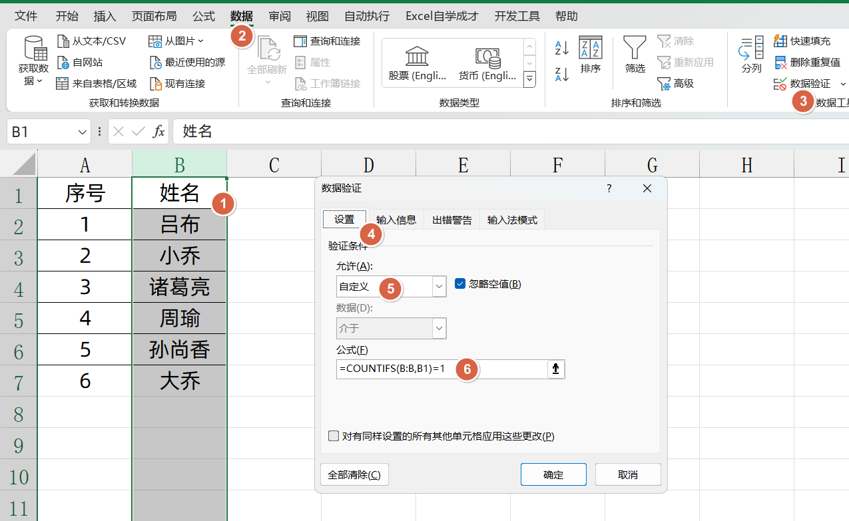Click 删除重复值 remove duplicates
Screen dimensions: 849x521
(807, 63)
